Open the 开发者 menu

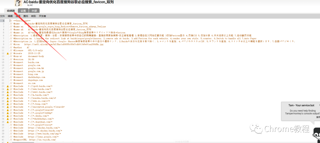(42, 16)
